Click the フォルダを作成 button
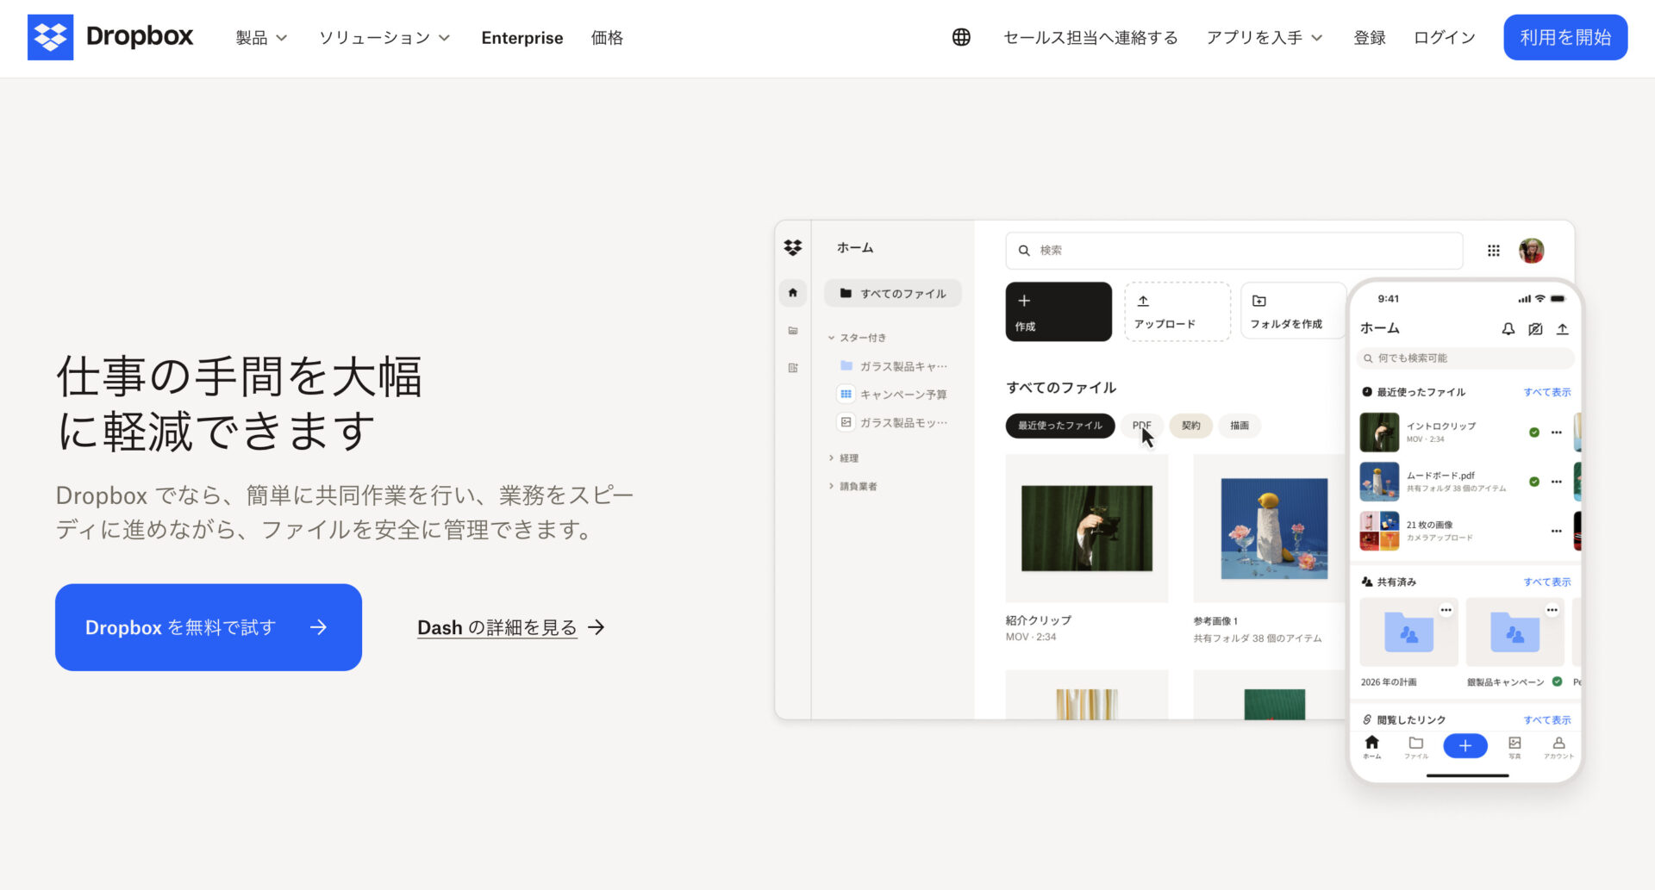The image size is (1655, 890). [1293, 312]
